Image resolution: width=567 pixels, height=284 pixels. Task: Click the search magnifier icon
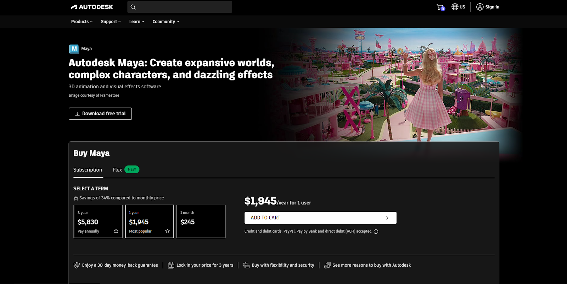tap(133, 7)
